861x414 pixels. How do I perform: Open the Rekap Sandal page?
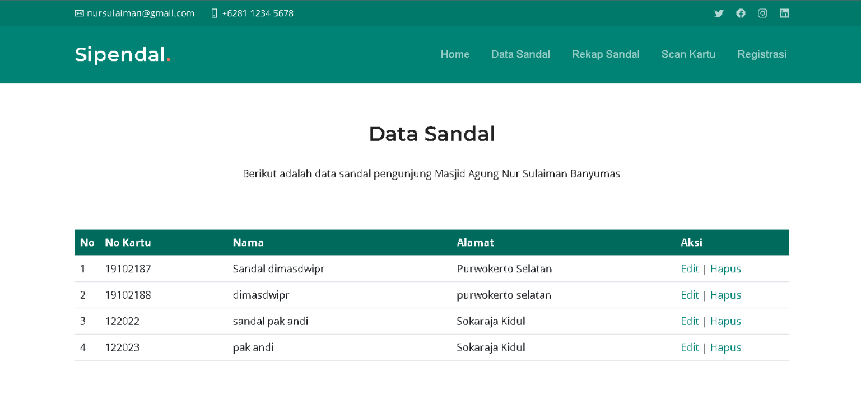(x=606, y=54)
